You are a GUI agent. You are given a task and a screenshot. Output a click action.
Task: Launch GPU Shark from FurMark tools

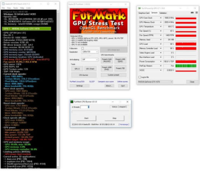[x=90, y=69]
